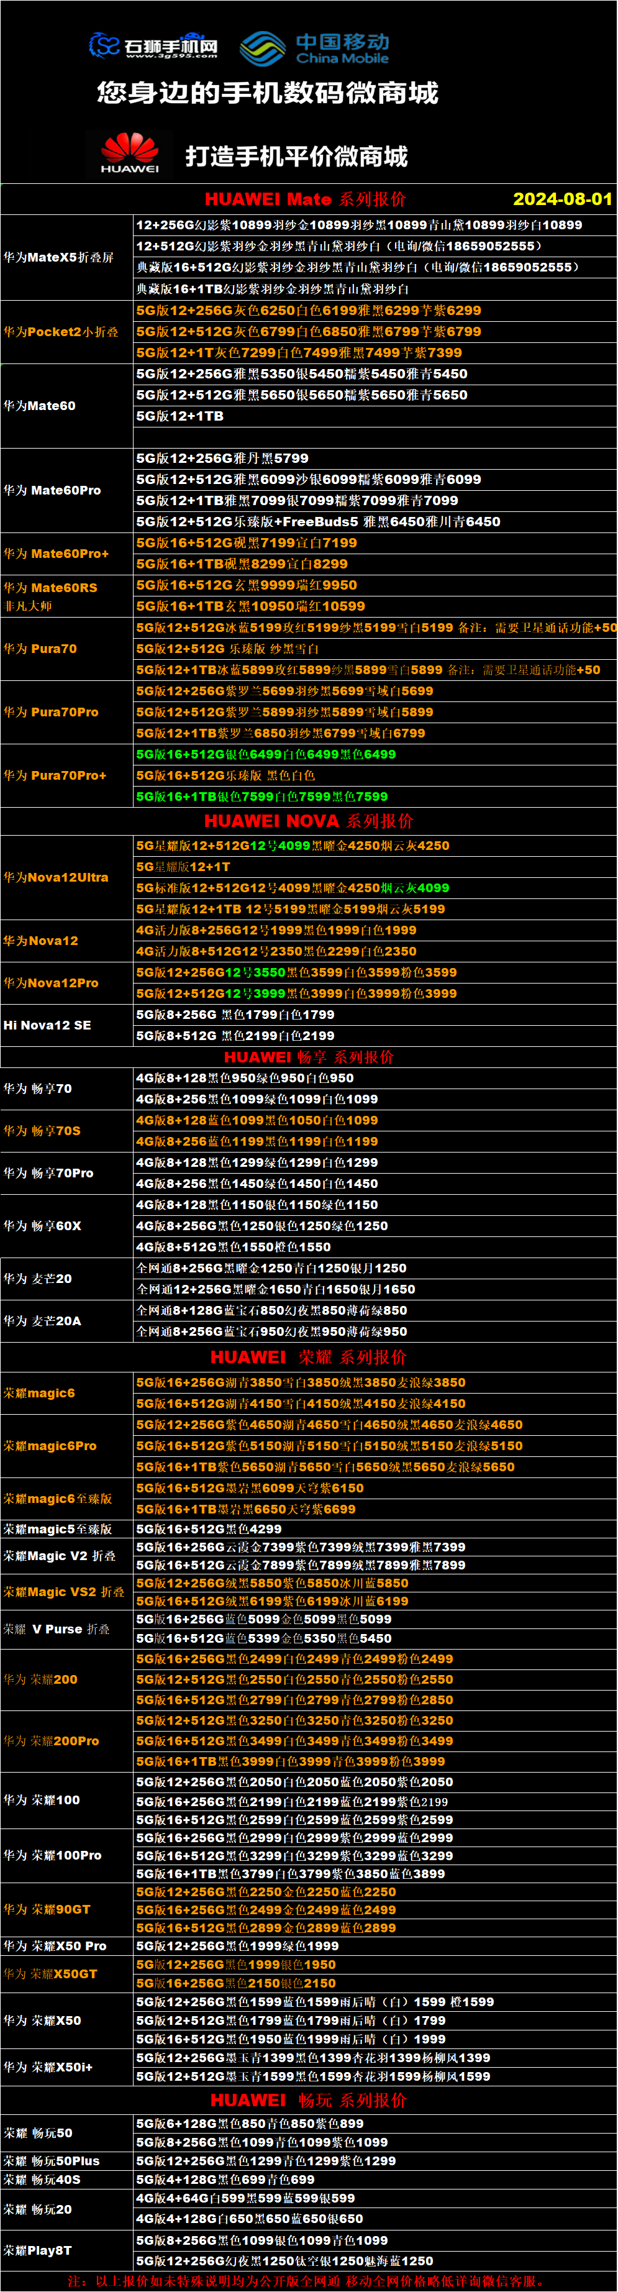Screen dimensions: 618x2292
Task: Click the 华为MateX5折叠屏 model cell
Action: [66, 257]
